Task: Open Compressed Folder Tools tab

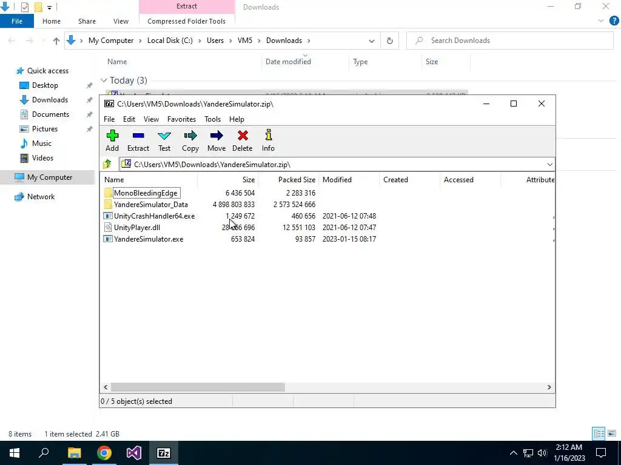Action: (187, 21)
